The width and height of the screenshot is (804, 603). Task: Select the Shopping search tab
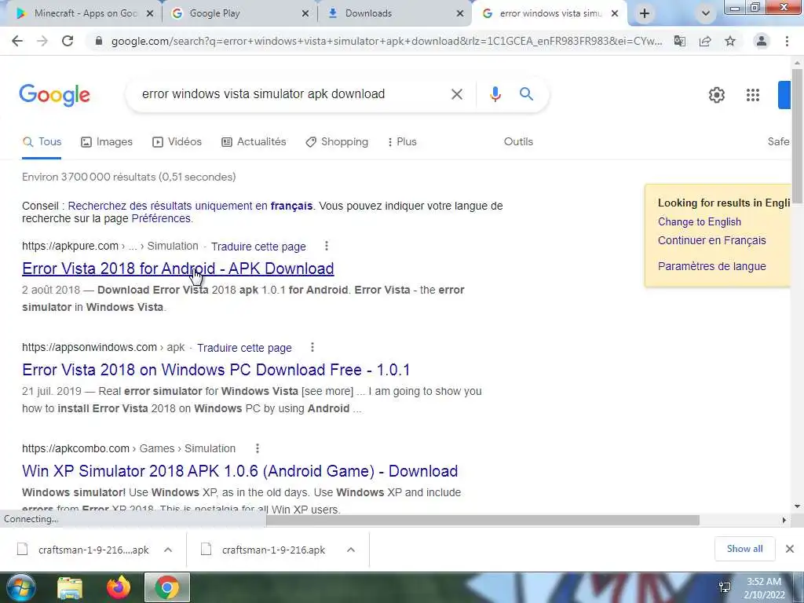[336, 142]
